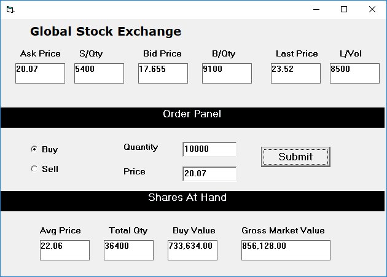The image size is (387, 277).
Task: Maximize the application window
Action: pos(344,9)
